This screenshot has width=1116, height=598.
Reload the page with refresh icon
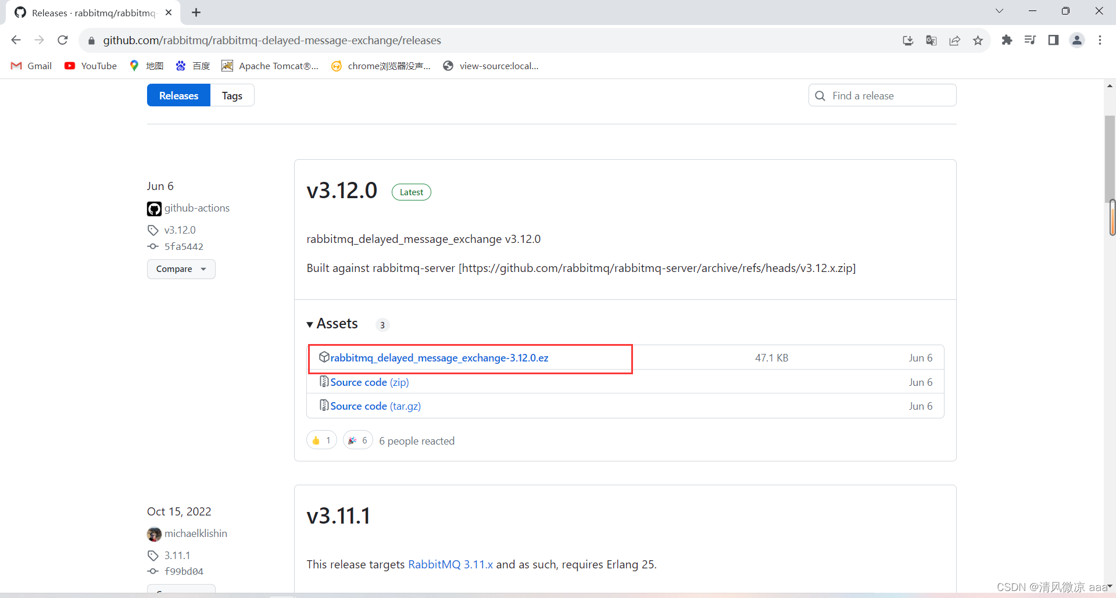click(x=63, y=40)
